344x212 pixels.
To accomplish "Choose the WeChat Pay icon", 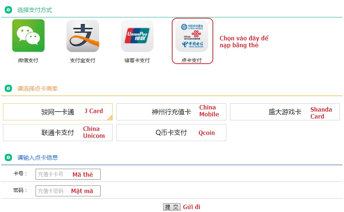I will pyautogui.click(x=28, y=36).
